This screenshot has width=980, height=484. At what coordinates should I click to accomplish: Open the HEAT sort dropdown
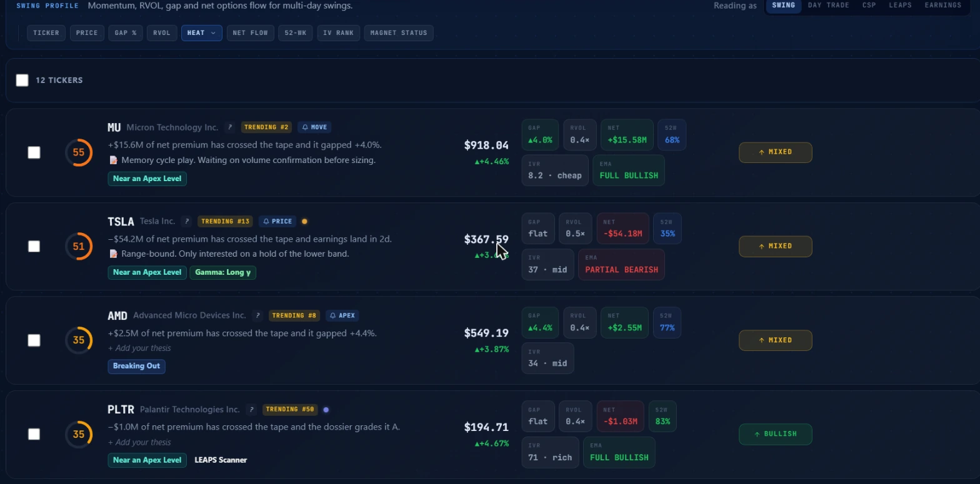pos(202,33)
